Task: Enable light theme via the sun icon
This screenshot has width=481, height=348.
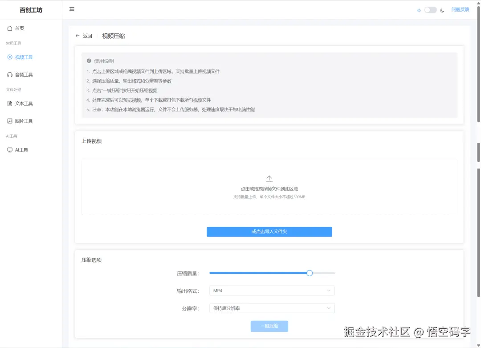Action: pyautogui.click(x=419, y=9)
